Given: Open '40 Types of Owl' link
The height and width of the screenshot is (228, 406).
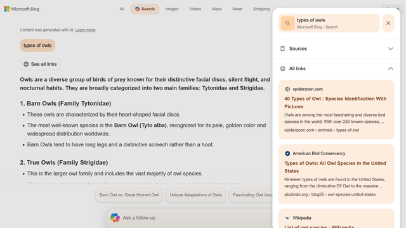Looking at the screenshot, I should [x=336, y=103].
